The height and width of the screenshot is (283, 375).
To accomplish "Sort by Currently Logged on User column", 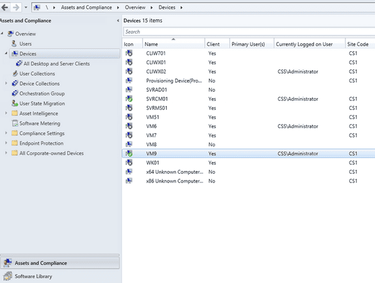I will 310,44.
